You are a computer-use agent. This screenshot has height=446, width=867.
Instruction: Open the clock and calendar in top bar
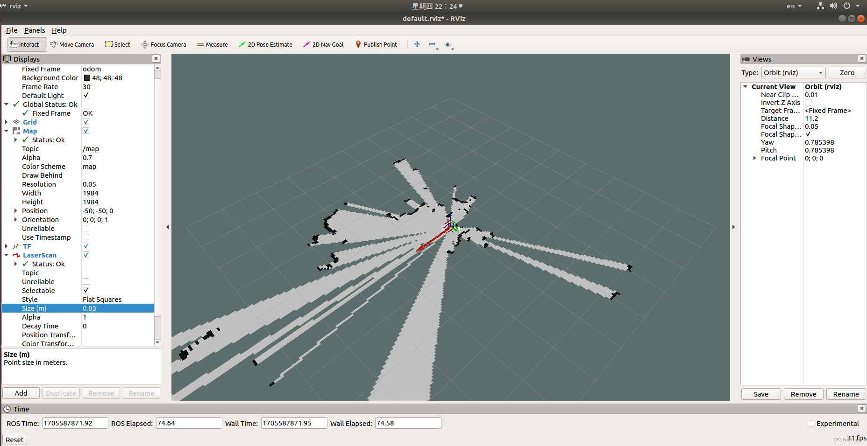click(437, 6)
